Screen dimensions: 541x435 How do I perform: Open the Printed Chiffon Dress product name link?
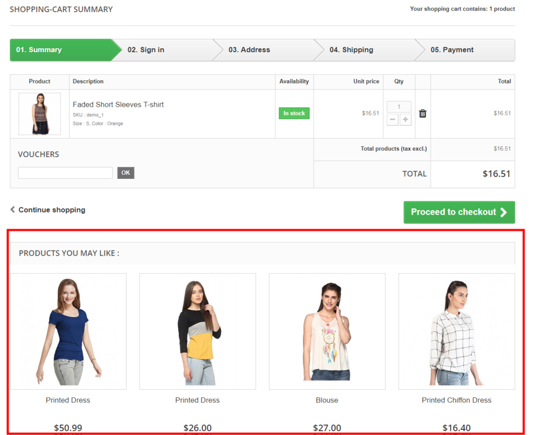pos(456,400)
